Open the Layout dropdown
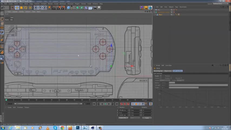Image resolution: width=231 pixels, height=130 pixels. coord(221,4)
